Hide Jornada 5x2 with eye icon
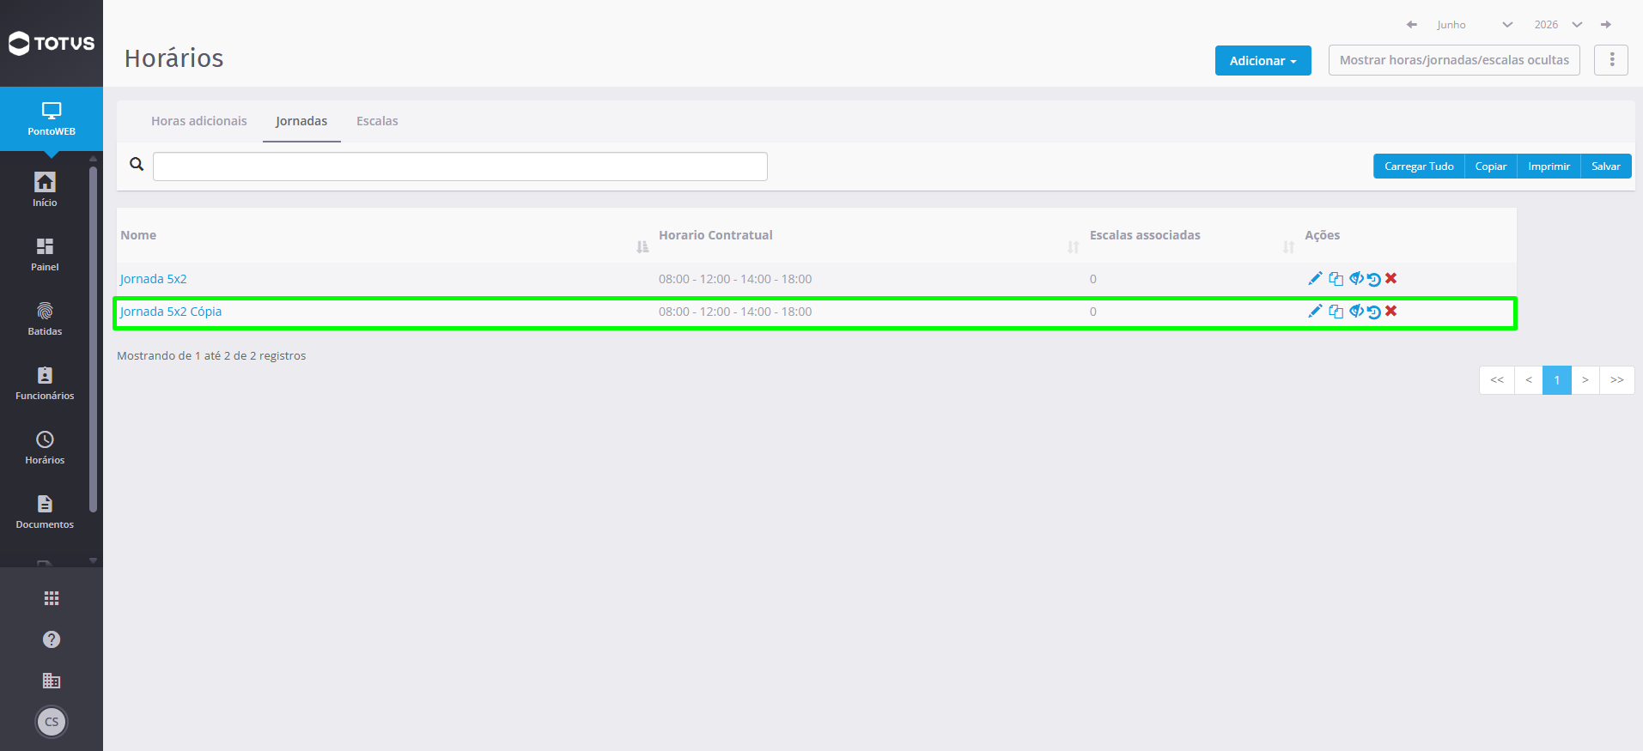The height and width of the screenshot is (751, 1643). (x=1356, y=278)
